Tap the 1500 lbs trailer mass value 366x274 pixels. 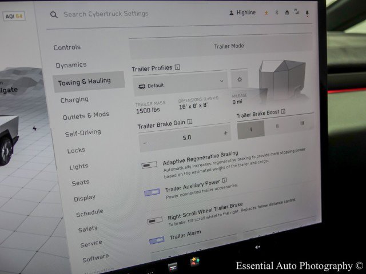148,110
